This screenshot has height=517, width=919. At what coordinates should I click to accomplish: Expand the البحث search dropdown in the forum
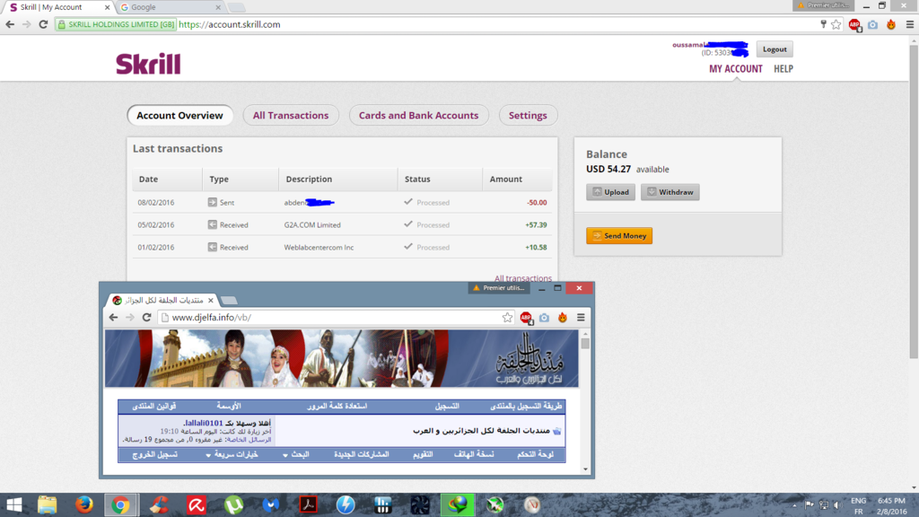tap(296, 455)
